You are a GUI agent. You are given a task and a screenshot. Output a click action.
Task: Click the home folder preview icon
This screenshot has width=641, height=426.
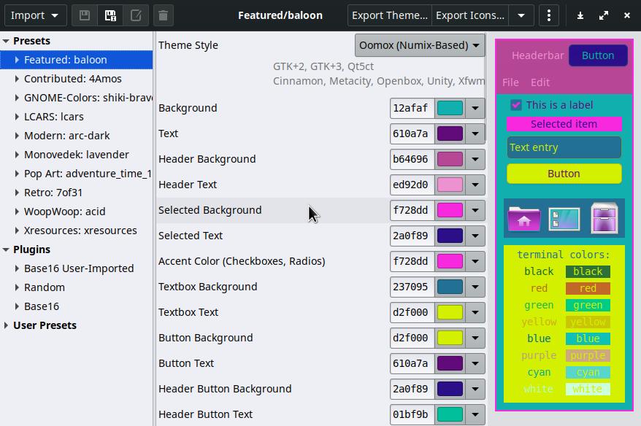(523, 219)
